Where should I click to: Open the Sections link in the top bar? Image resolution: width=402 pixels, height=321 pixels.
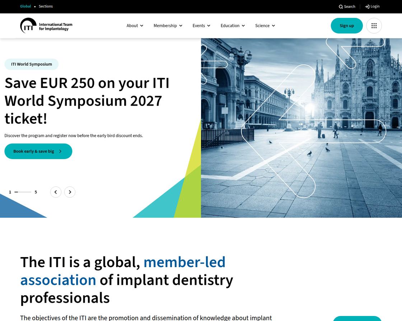point(46,6)
